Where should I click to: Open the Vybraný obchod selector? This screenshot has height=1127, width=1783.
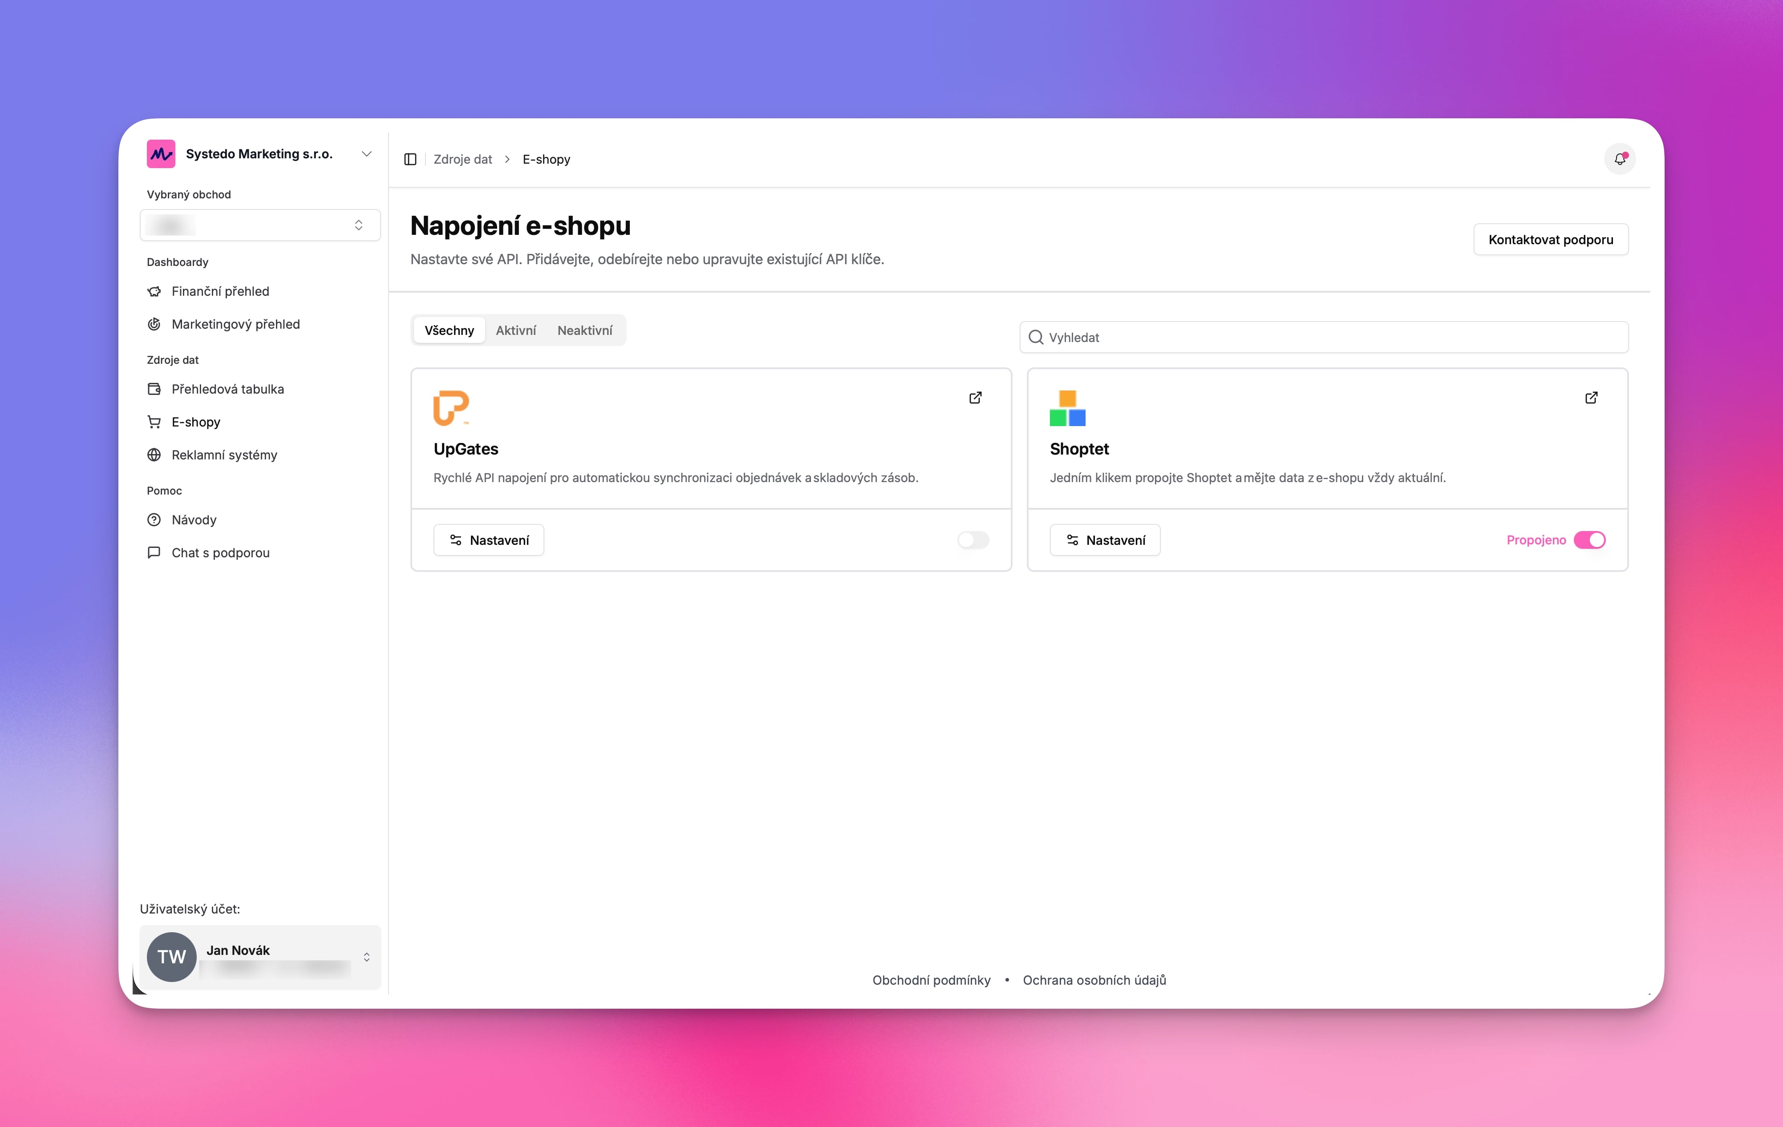[x=260, y=225]
